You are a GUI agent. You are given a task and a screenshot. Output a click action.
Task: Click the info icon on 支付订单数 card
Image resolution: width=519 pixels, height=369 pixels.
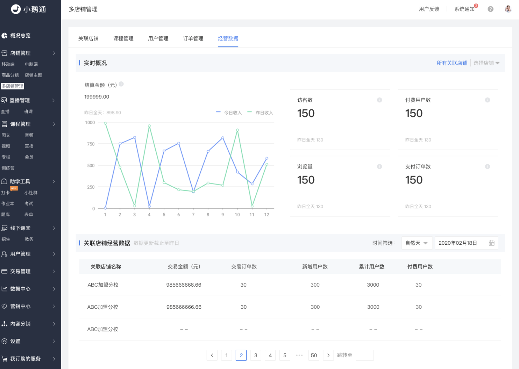[x=488, y=166]
